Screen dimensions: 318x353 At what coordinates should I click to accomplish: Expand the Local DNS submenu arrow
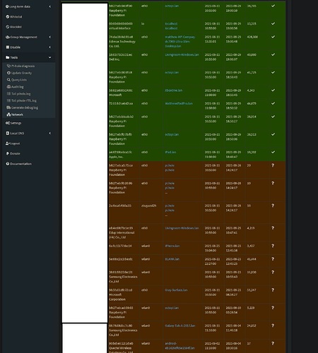pos(49,133)
